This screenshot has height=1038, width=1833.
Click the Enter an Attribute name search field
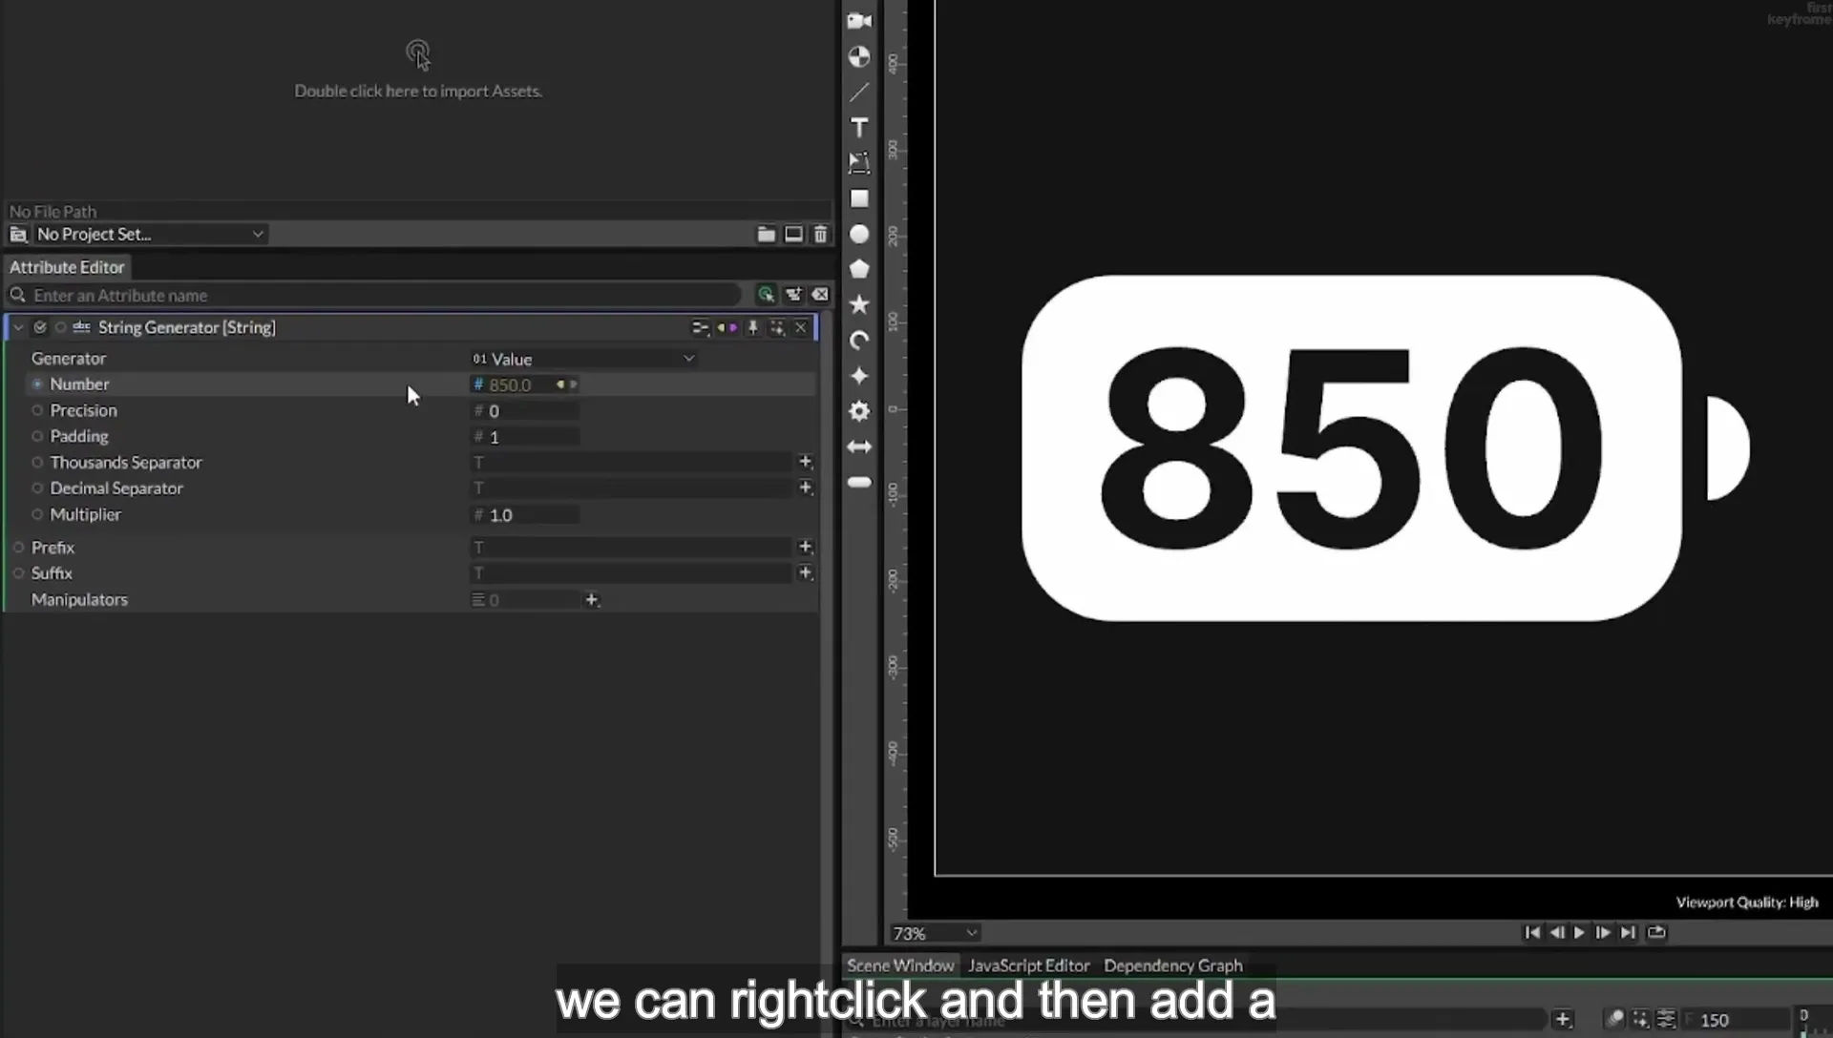tap(382, 296)
